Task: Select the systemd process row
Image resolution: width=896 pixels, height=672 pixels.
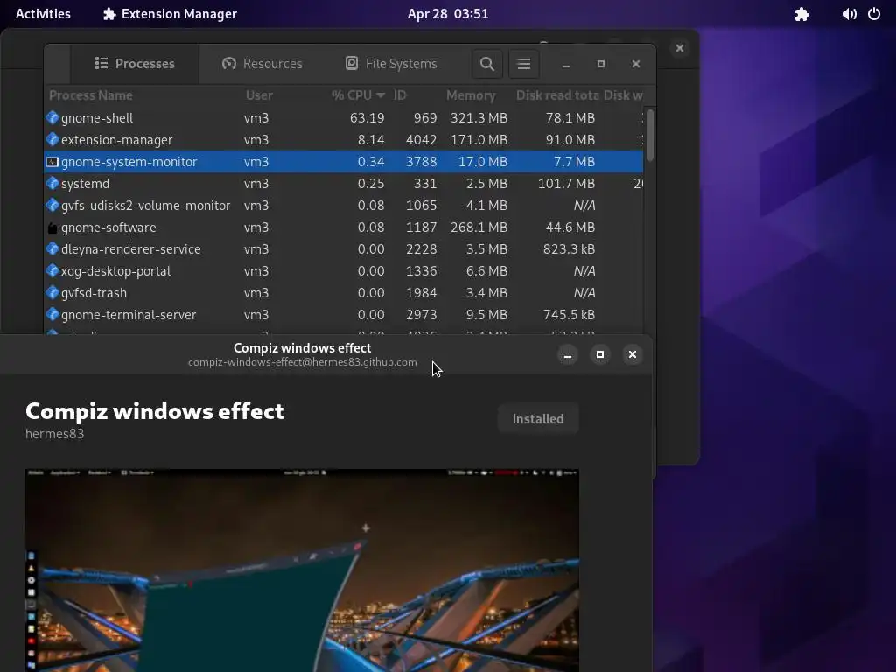Action: [x=343, y=184]
